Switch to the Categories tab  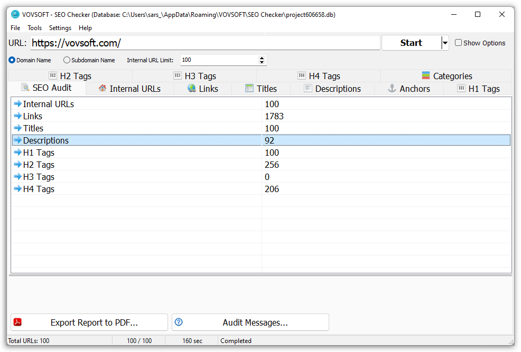click(446, 76)
